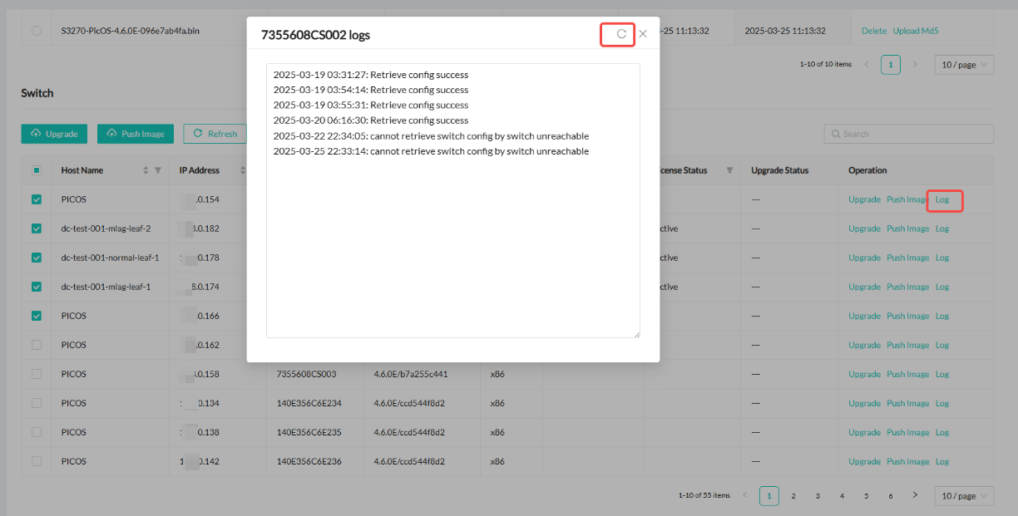The width and height of the screenshot is (1018, 516).
Task: Open the switch table page size dropdown
Action: pos(964,496)
